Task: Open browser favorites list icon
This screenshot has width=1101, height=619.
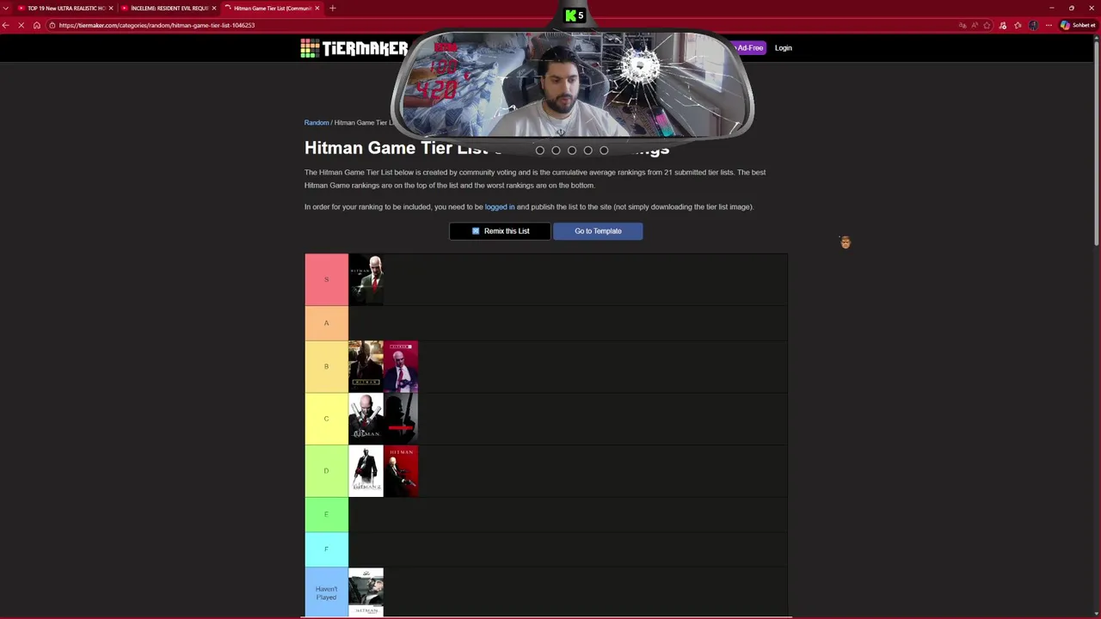Action: pyautogui.click(x=1018, y=25)
